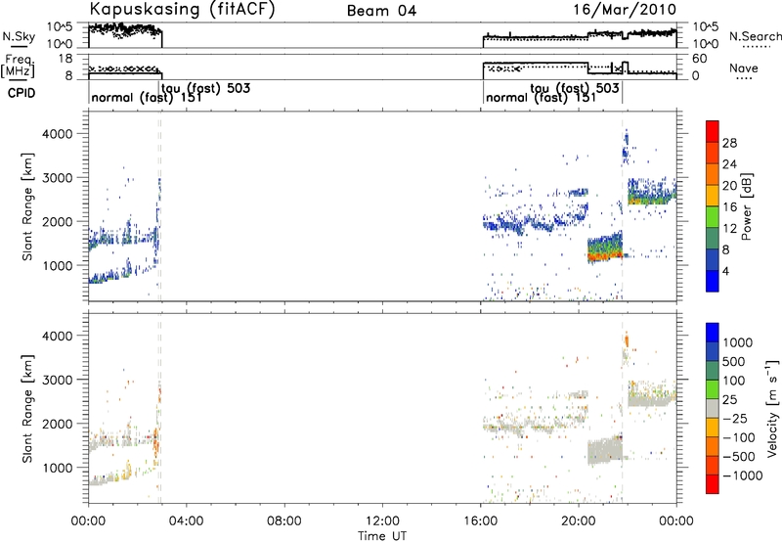Click the "-1000" tick on Velocity color bar
Viewport: 782px width, 542px height.
pyautogui.click(x=743, y=475)
